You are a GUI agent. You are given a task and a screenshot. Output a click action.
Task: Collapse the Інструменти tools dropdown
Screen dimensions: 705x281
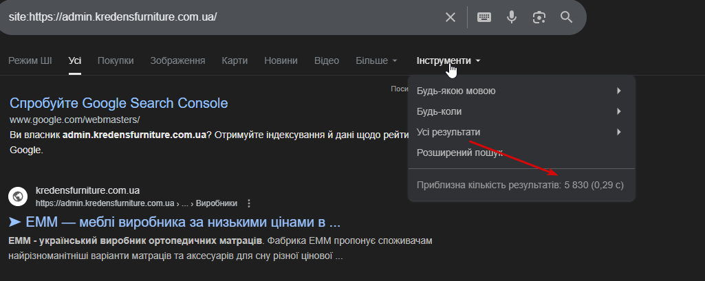point(448,60)
